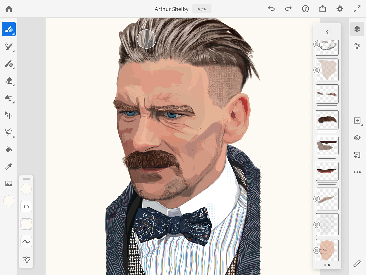Open the main color chip in toolbar
Viewport: 366px width, 275px height.
click(9, 201)
